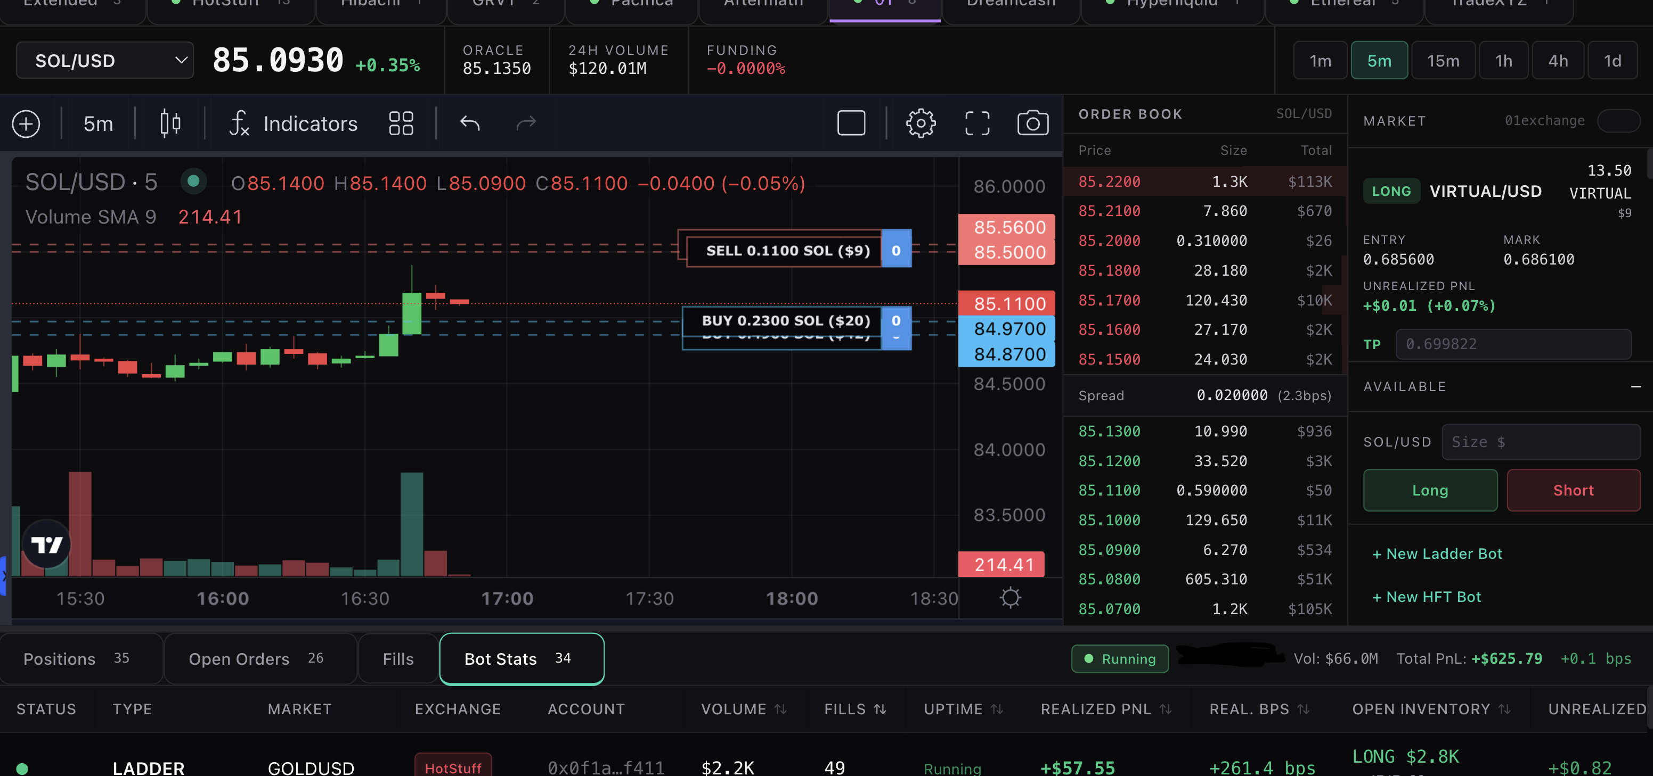
Task: Select the chart layout rectangle icon
Action: (851, 122)
